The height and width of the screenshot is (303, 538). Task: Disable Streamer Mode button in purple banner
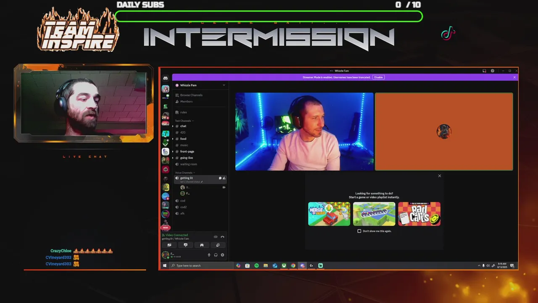click(x=378, y=77)
